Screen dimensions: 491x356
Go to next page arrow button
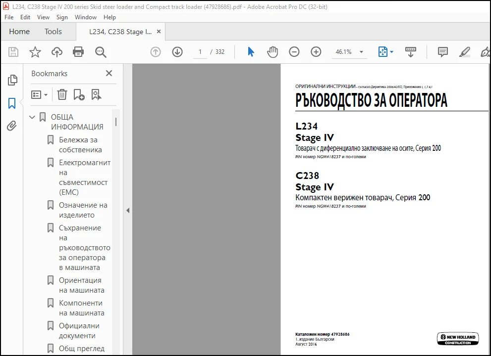pyautogui.click(x=177, y=52)
